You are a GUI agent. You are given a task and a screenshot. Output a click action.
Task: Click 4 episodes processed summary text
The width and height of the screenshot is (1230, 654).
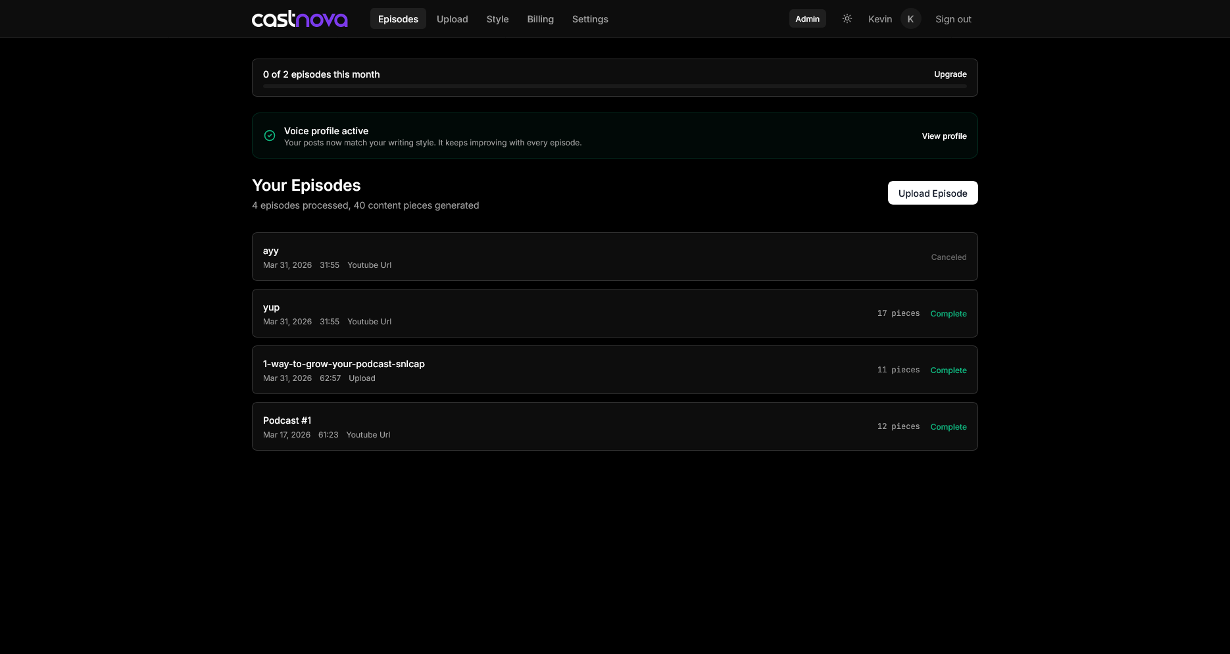tap(366, 205)
